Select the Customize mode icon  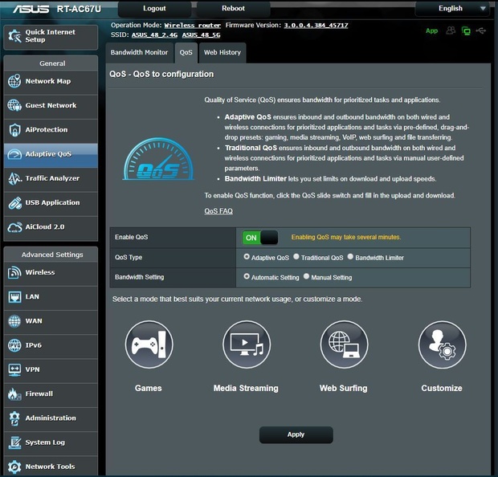[442, 344]
